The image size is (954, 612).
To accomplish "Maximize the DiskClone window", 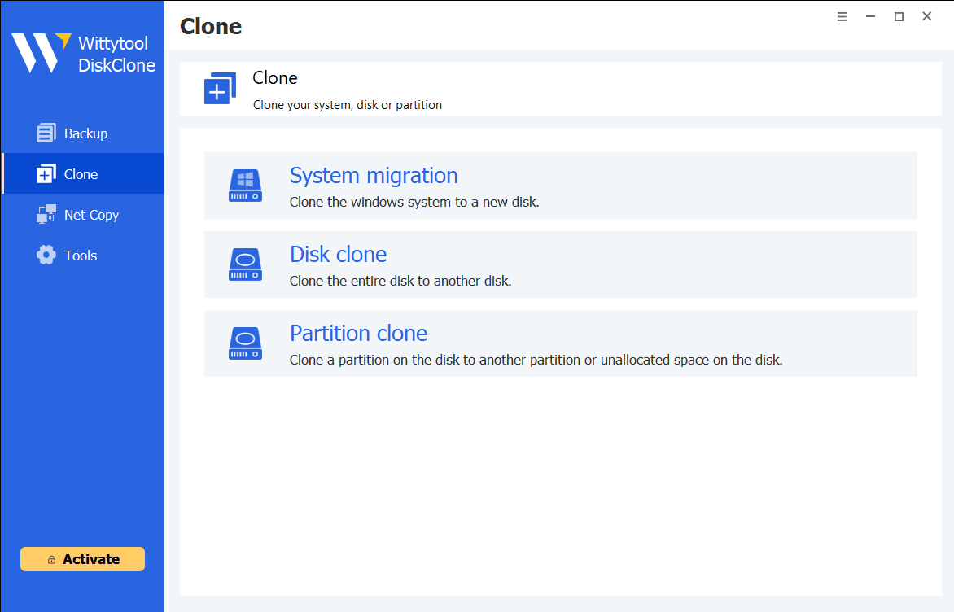I will (x=899, y=17).
